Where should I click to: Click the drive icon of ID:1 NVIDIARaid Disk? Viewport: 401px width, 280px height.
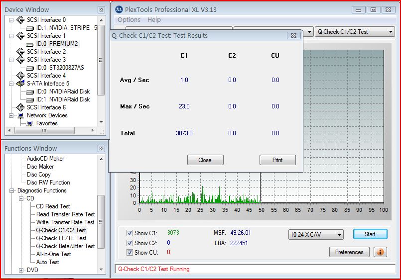(30, 100)
